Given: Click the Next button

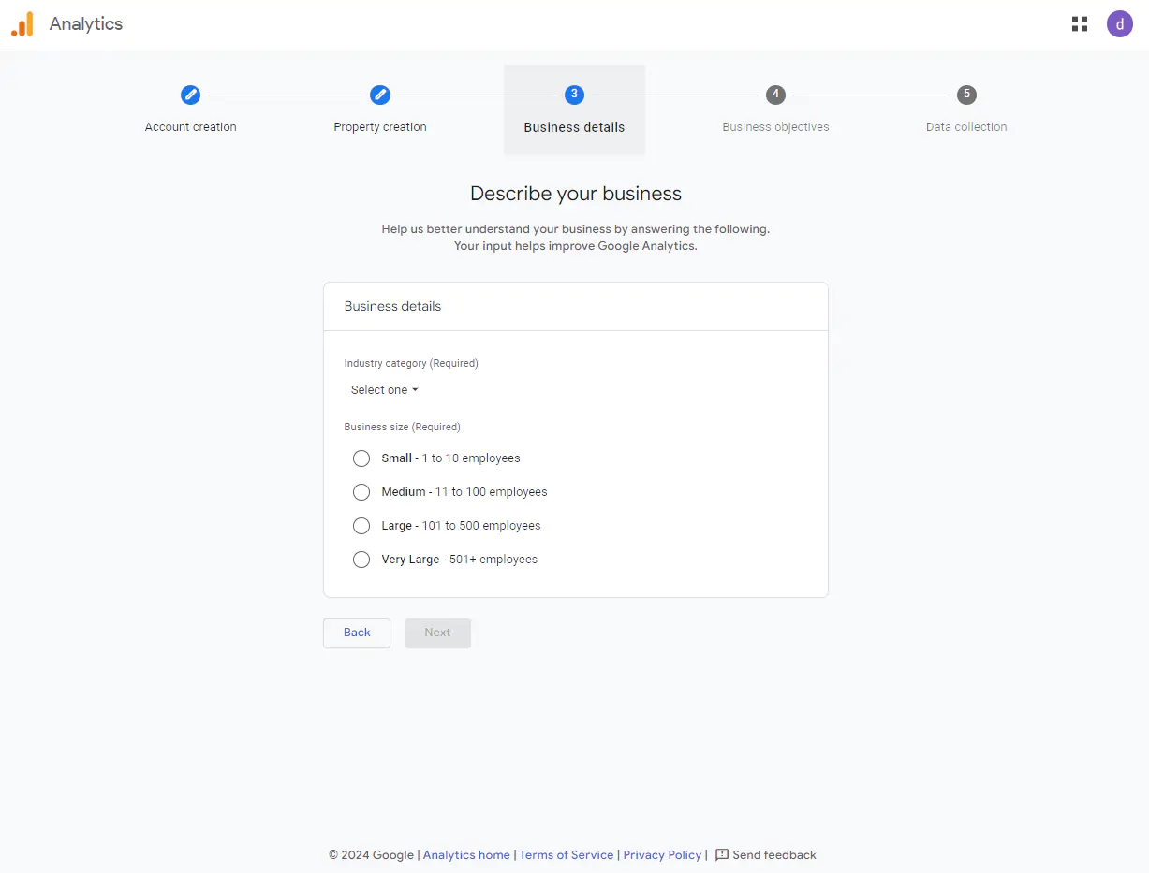Looking at the screenshot, I should pyautogui.click(x=437, y=633).
